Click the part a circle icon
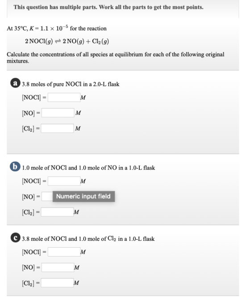 pyautogui.click(x=15, y=83)
